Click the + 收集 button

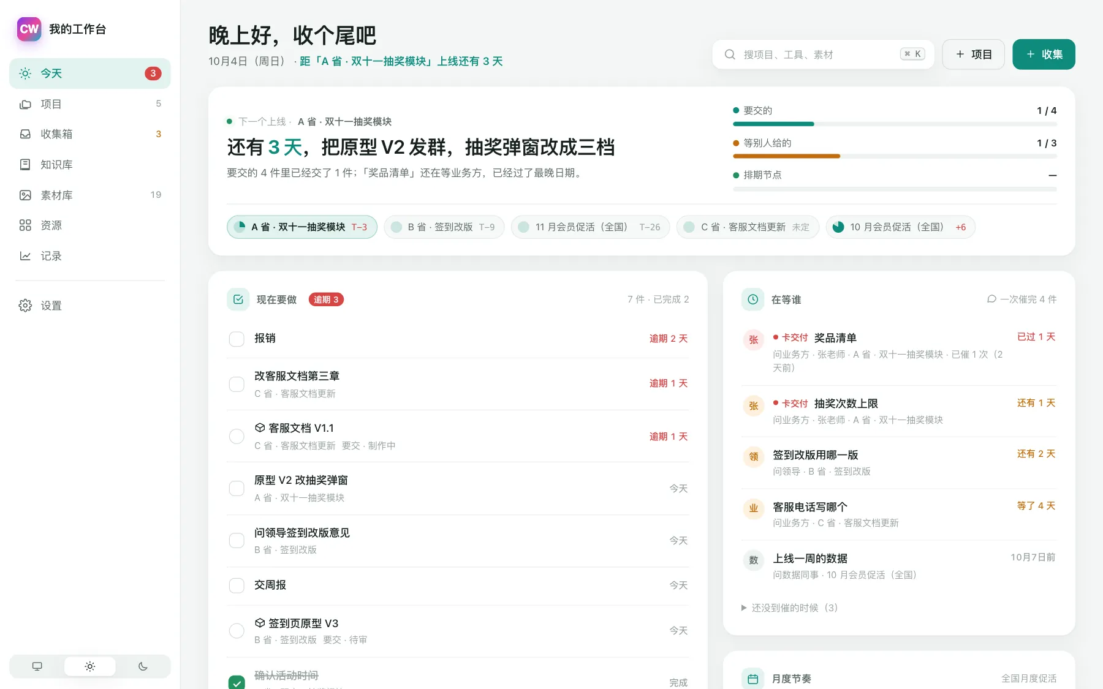1044,55
